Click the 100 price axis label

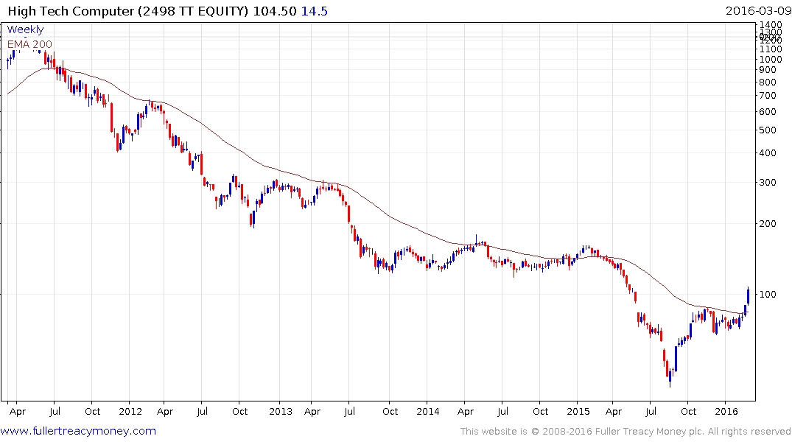click(x=768, y=295)
